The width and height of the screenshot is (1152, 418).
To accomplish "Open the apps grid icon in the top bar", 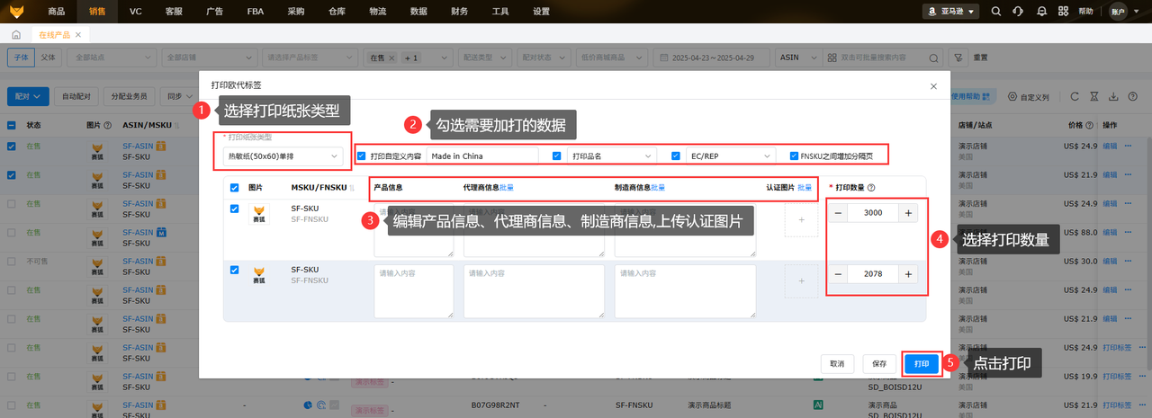I will (1065, 12).
